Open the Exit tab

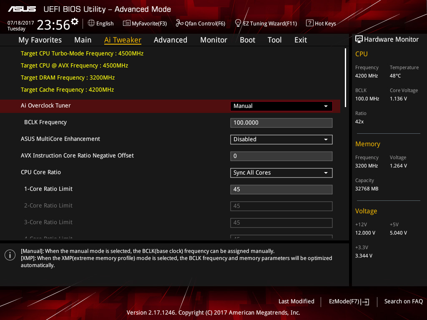pyautogui.click(x=301, y=40)
